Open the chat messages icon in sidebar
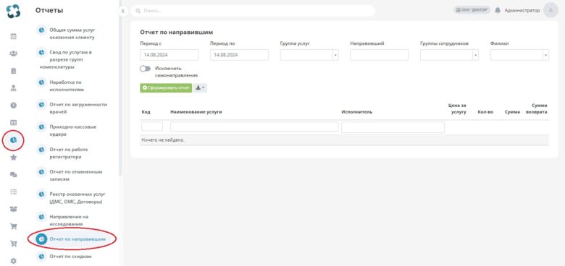This screenshot has width=565, height=266. point(13,174)
